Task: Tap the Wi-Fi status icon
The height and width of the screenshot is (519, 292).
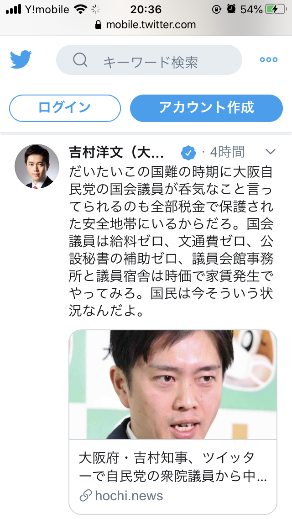Action: click(81, 9)
